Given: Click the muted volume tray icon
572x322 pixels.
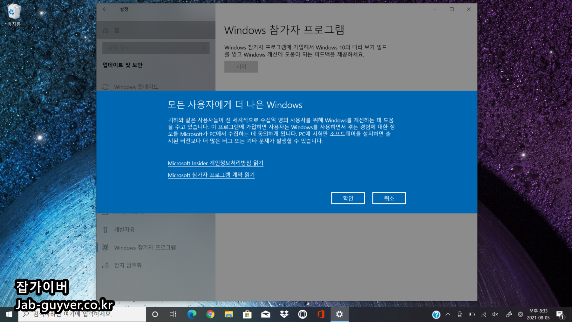Looking at the screenshot, I should (x=495, y=314).
